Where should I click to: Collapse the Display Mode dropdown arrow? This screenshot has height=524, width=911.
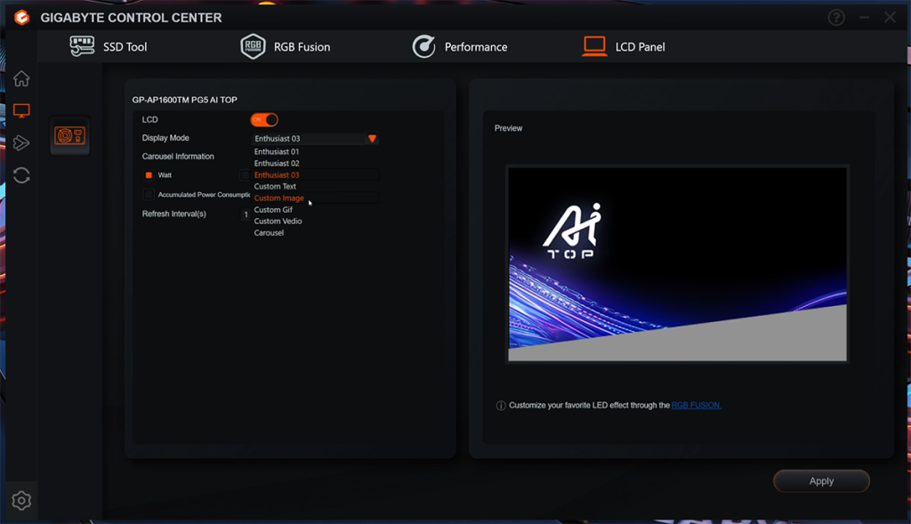373,138
